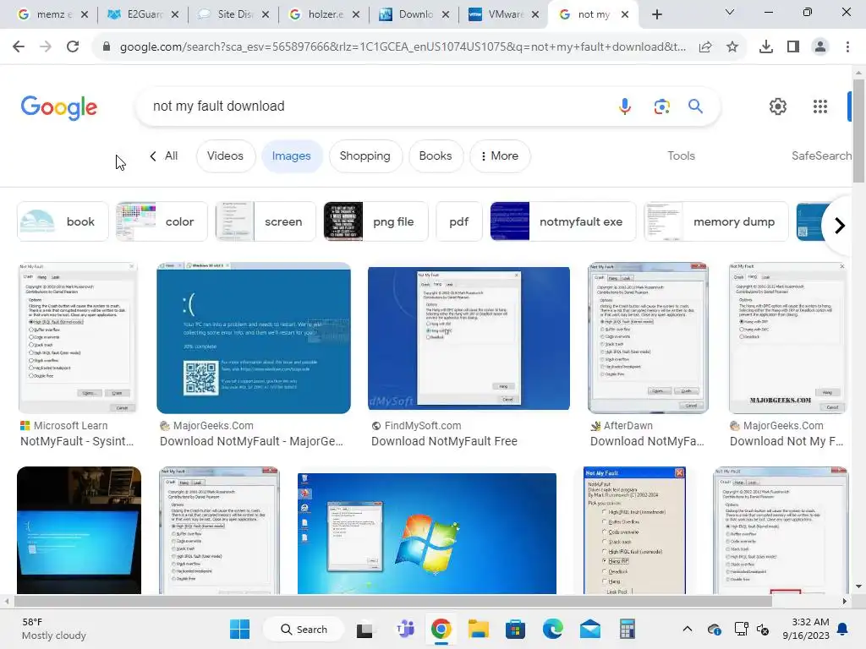Filter images by 'color' chip
The width and height of the screenshot is (866, 649).
[162, 221]
